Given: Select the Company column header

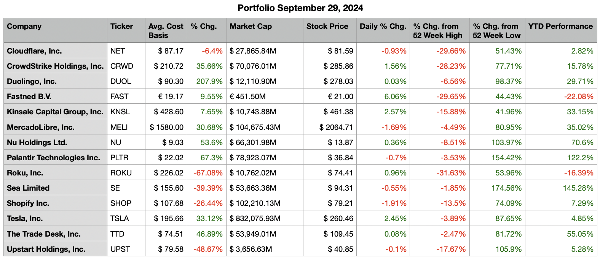Looking at the screenshot, I should 24,26.
